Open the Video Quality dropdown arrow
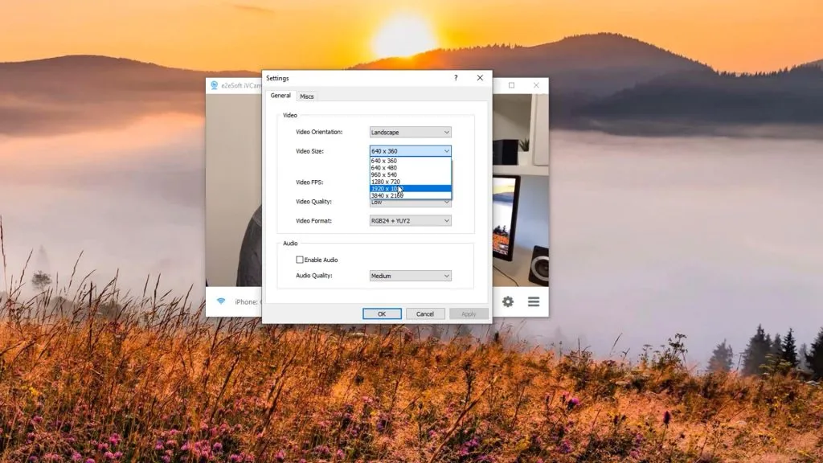This screenshot has height=463, width=823. [446, 202]
